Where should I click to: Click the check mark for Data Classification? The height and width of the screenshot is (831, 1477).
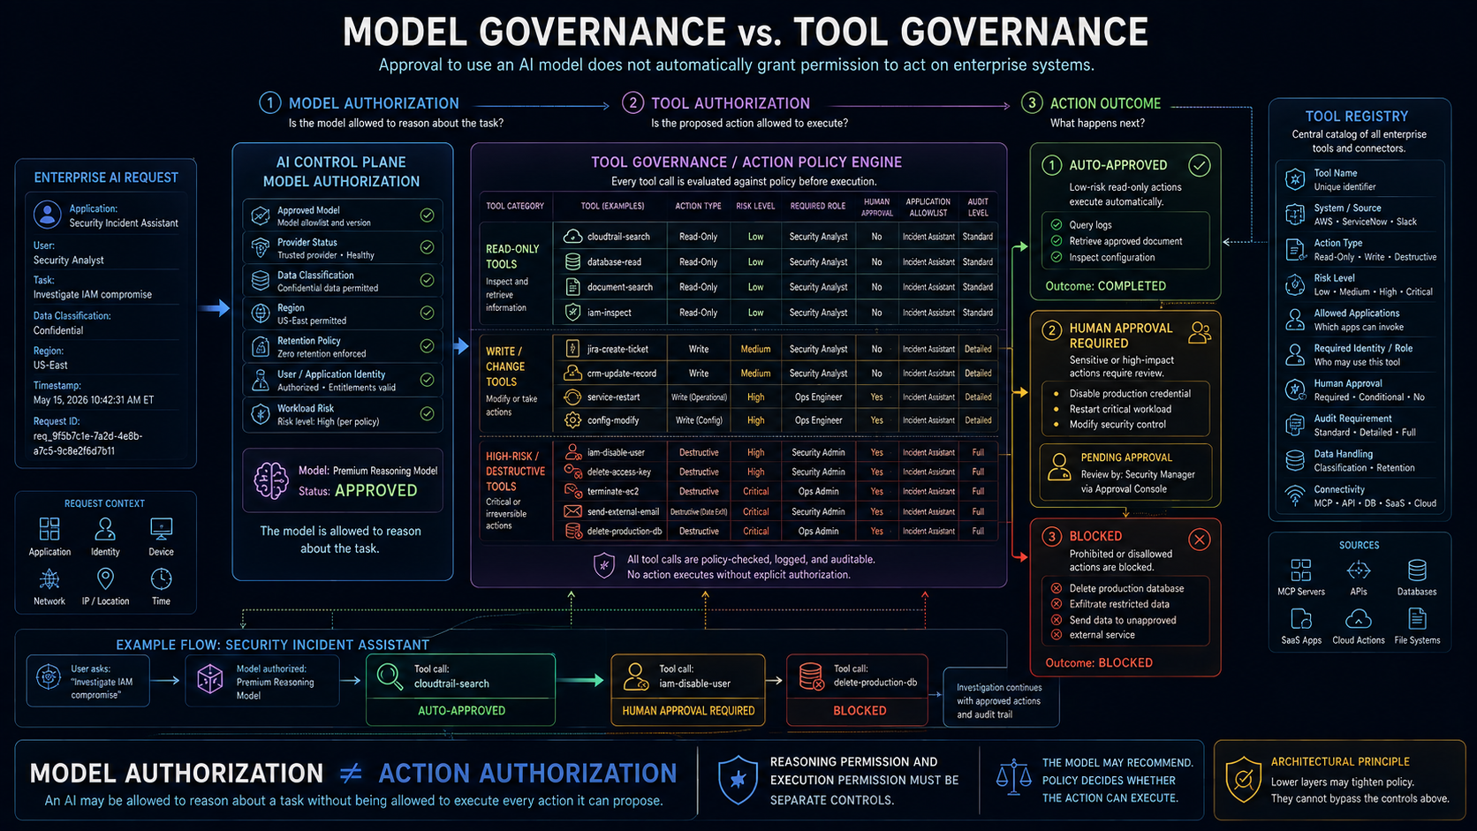(x=427, y=280)
